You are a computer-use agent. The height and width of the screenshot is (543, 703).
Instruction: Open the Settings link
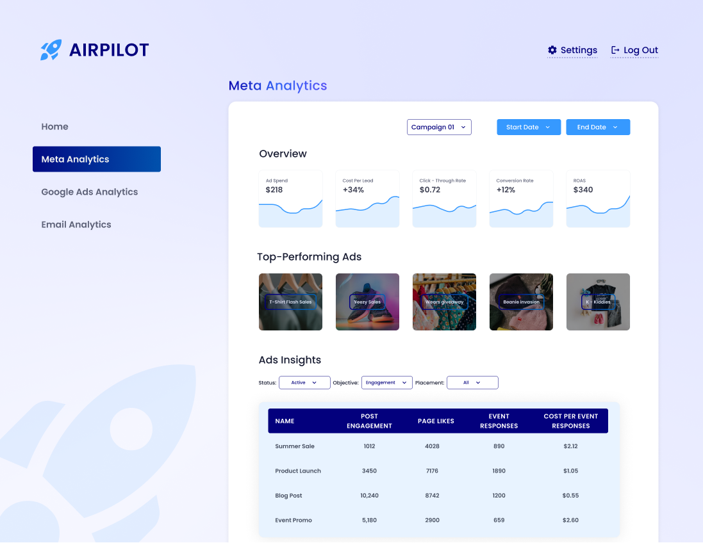click(572, 50)
